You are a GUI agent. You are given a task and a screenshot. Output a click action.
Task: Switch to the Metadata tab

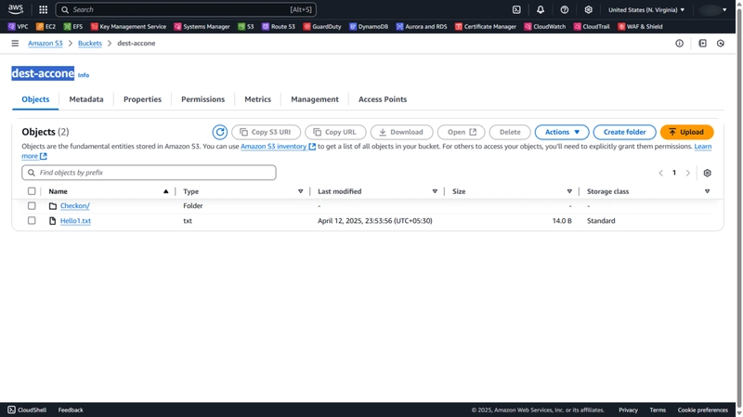pos(86,99)
